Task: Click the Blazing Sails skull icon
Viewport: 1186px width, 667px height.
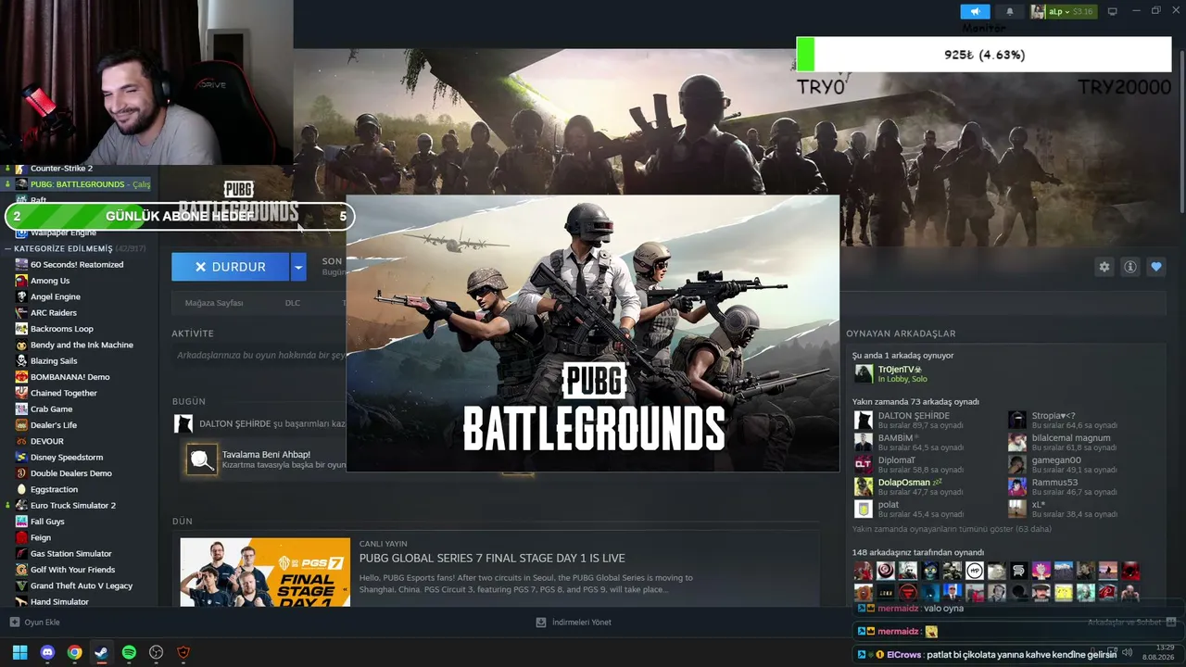Action: tap(21, 361)
